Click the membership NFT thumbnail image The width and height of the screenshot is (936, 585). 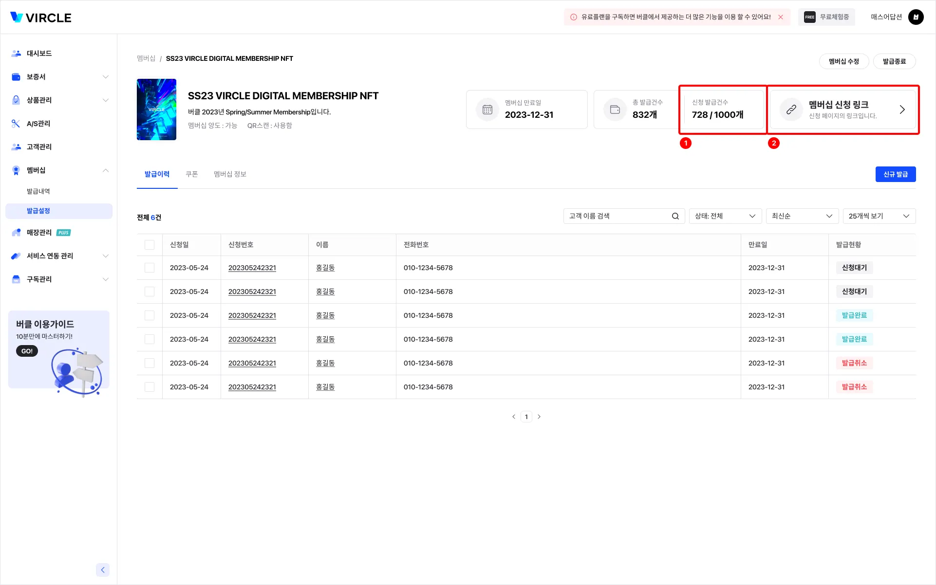(x=156, y=110)
